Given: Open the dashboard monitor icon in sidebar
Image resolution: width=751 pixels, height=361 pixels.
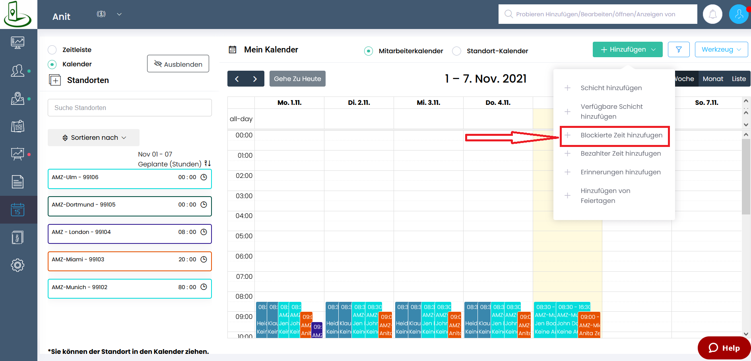Looking at the screenshot, I should click(17, 42).
